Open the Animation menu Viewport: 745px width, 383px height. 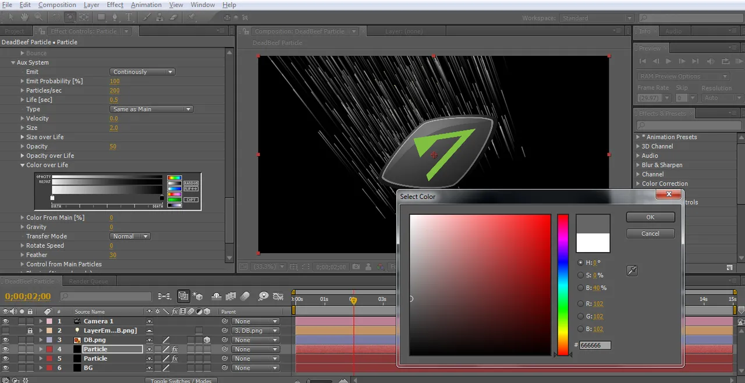146,5
